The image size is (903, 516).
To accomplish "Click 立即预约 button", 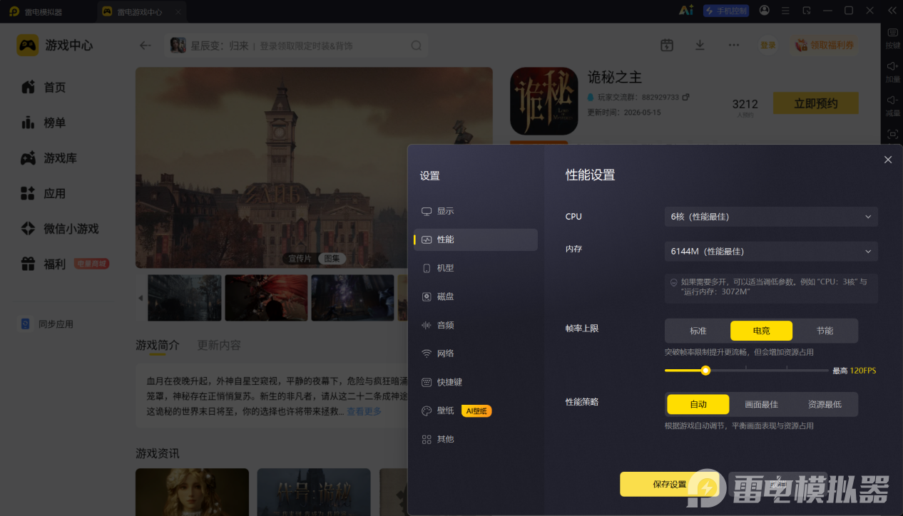I will [x=815, y=103].
